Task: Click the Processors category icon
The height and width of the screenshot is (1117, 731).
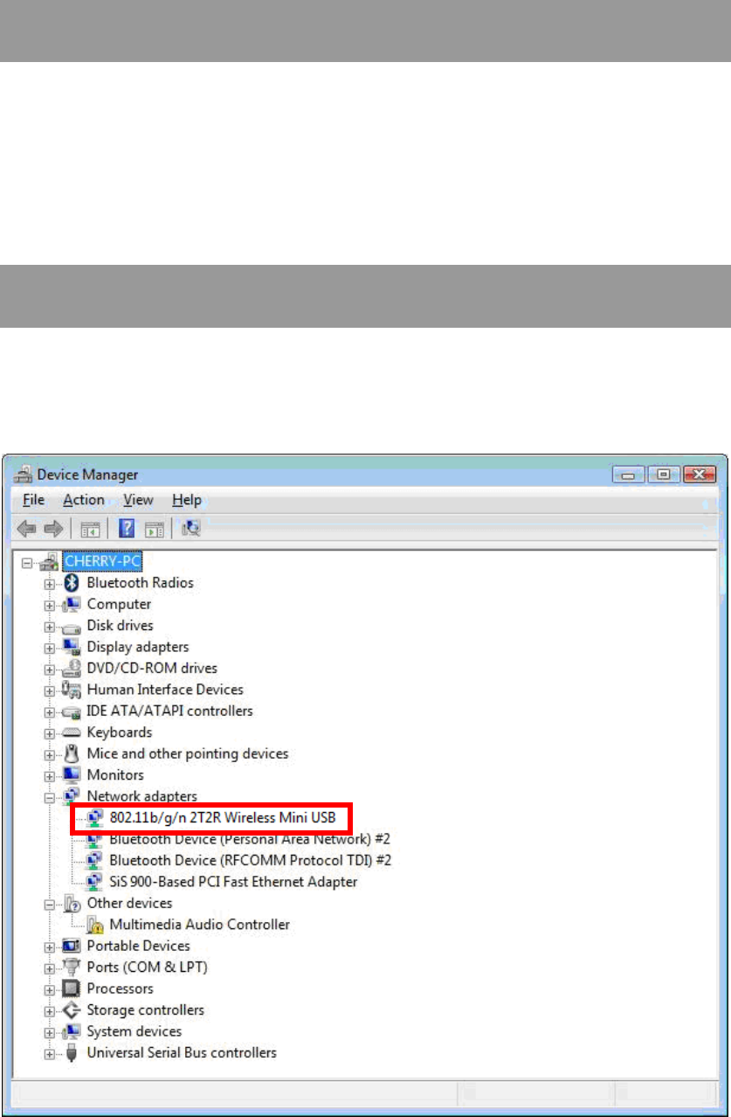Action: [x=72, y=989]
